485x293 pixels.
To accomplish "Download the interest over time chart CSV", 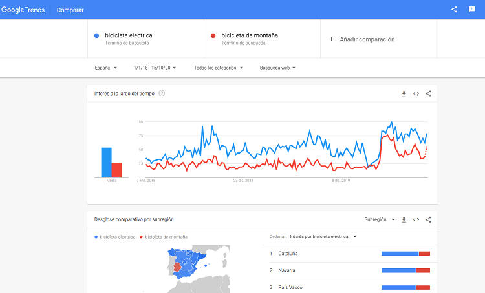I will [404, 94].
